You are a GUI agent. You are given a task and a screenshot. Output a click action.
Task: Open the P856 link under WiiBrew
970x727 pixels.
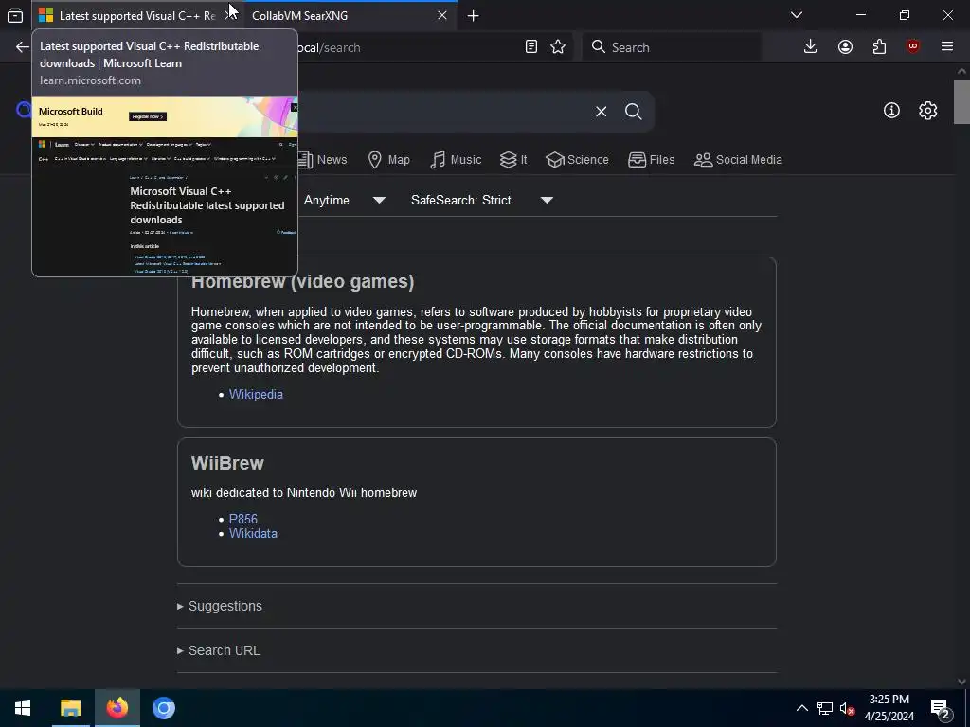click(243, 519)
